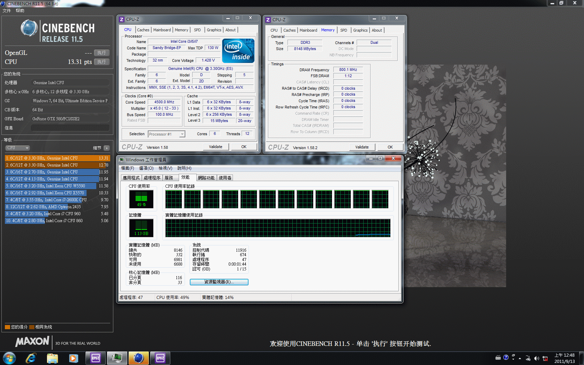Open Task Manager 選項(O) menu
The width and height of the screenshot is (584, 365).
click(x=146, y=168)
